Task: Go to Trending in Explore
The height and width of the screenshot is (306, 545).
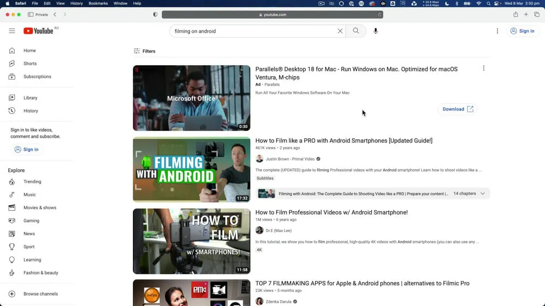Action: (32, 182)
